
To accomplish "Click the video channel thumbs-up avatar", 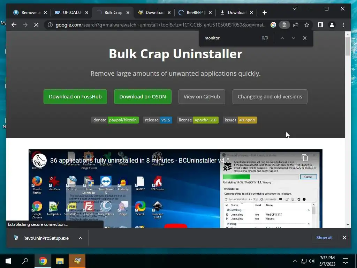I will (40, 161).
